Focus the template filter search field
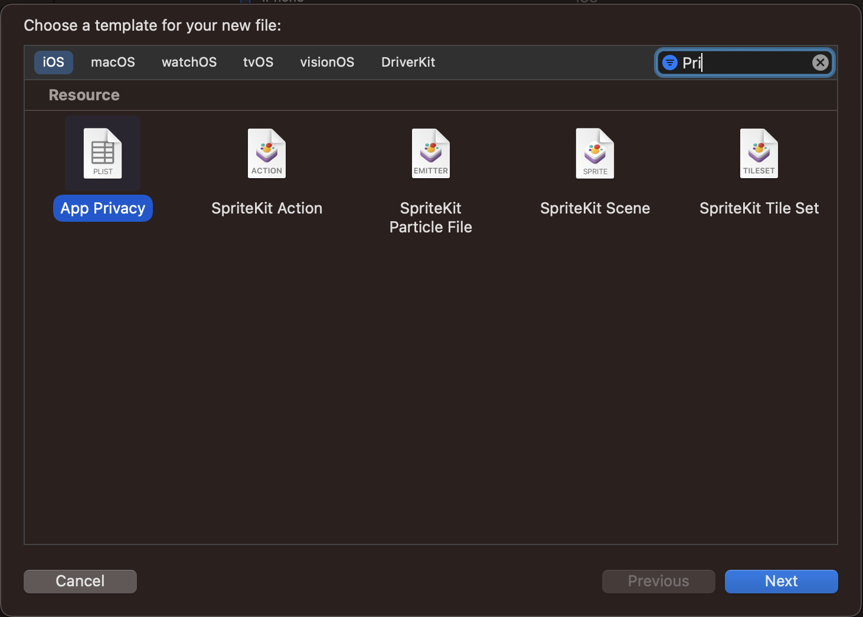 coord(744,63)
